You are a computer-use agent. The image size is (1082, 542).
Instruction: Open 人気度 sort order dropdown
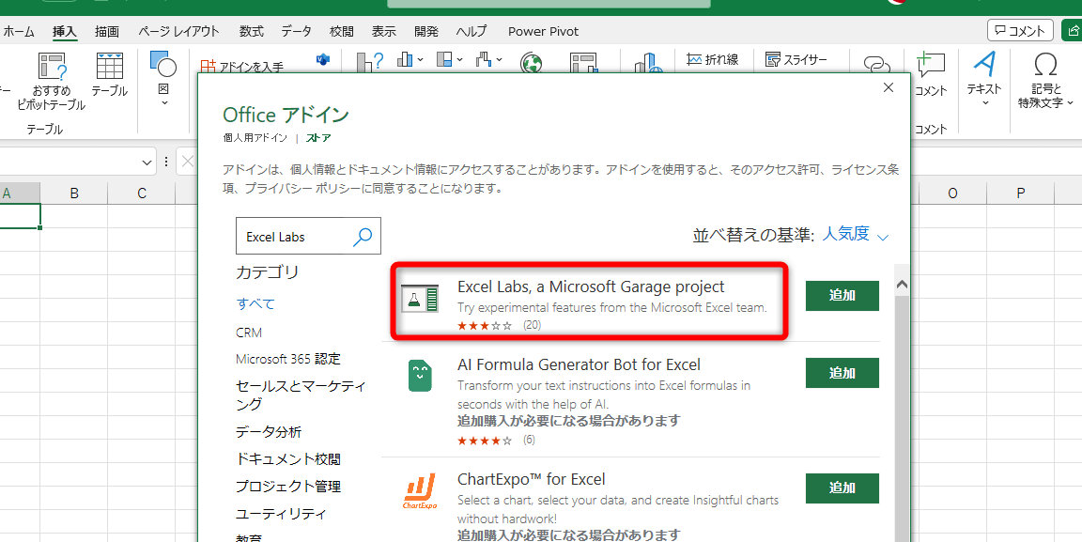tap(855, 235)
